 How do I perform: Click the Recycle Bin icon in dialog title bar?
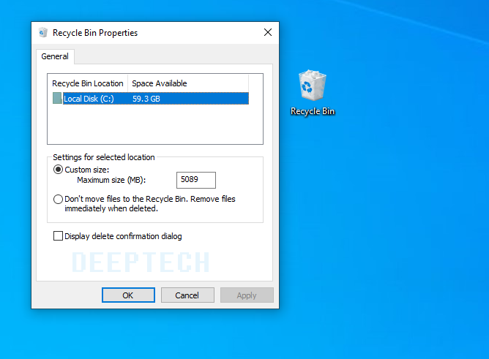tap(43, 32)
